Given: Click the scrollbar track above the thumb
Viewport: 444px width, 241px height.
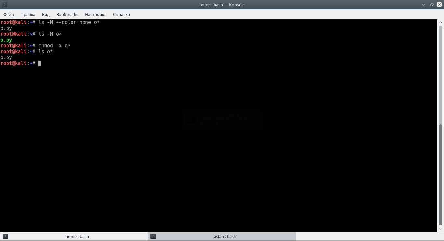Looking at the screenshot, I should pyautogui.click(x=441, y=74).
